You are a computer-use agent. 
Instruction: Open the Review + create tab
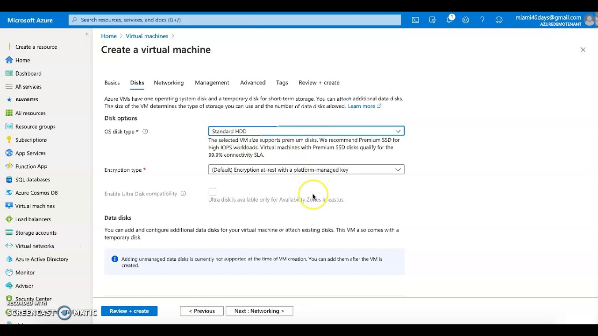tap(319, 83)
